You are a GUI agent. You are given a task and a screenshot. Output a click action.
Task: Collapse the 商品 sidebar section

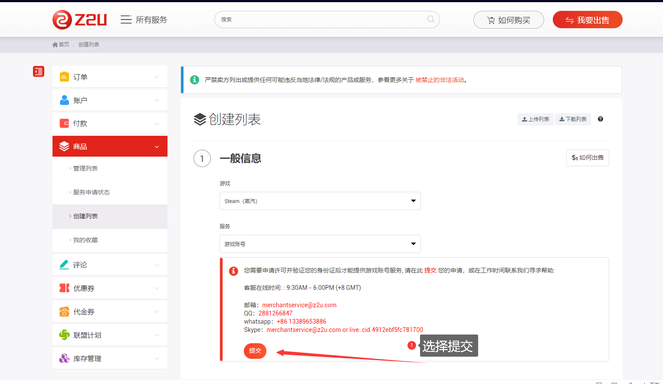click(110, 146)
